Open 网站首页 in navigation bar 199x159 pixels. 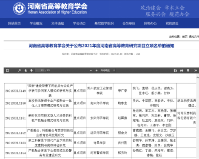(14, 23)
